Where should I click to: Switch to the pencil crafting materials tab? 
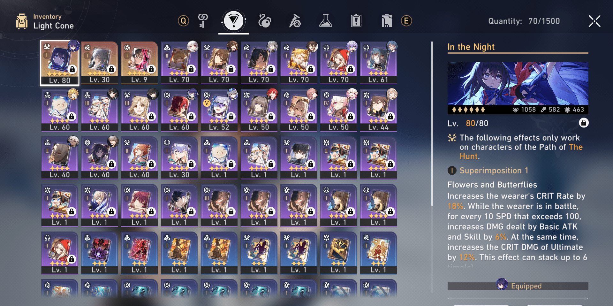click(x=295, y=21)
